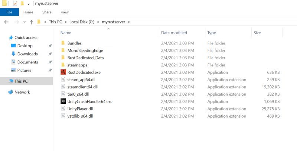Select Network in navigation pane
297x151 pixels.
22,92
